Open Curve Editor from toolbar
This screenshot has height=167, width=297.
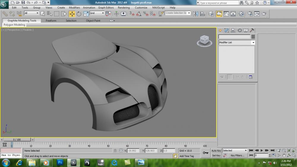click(x=226, y=14)
